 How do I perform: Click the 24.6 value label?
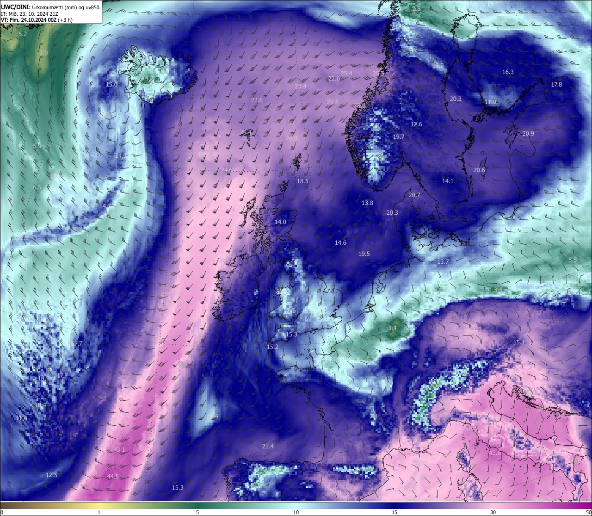226,170
